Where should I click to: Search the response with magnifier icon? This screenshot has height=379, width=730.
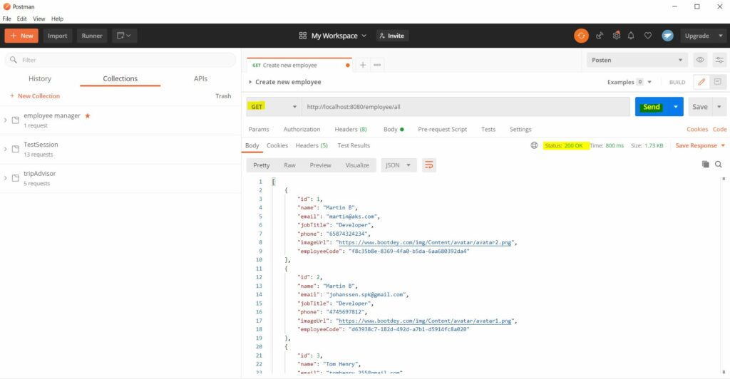(x=719, y=164)
